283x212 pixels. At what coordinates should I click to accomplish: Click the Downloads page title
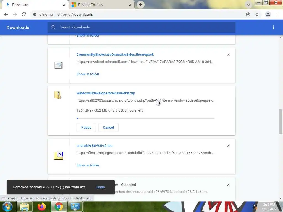coord(18,27)
